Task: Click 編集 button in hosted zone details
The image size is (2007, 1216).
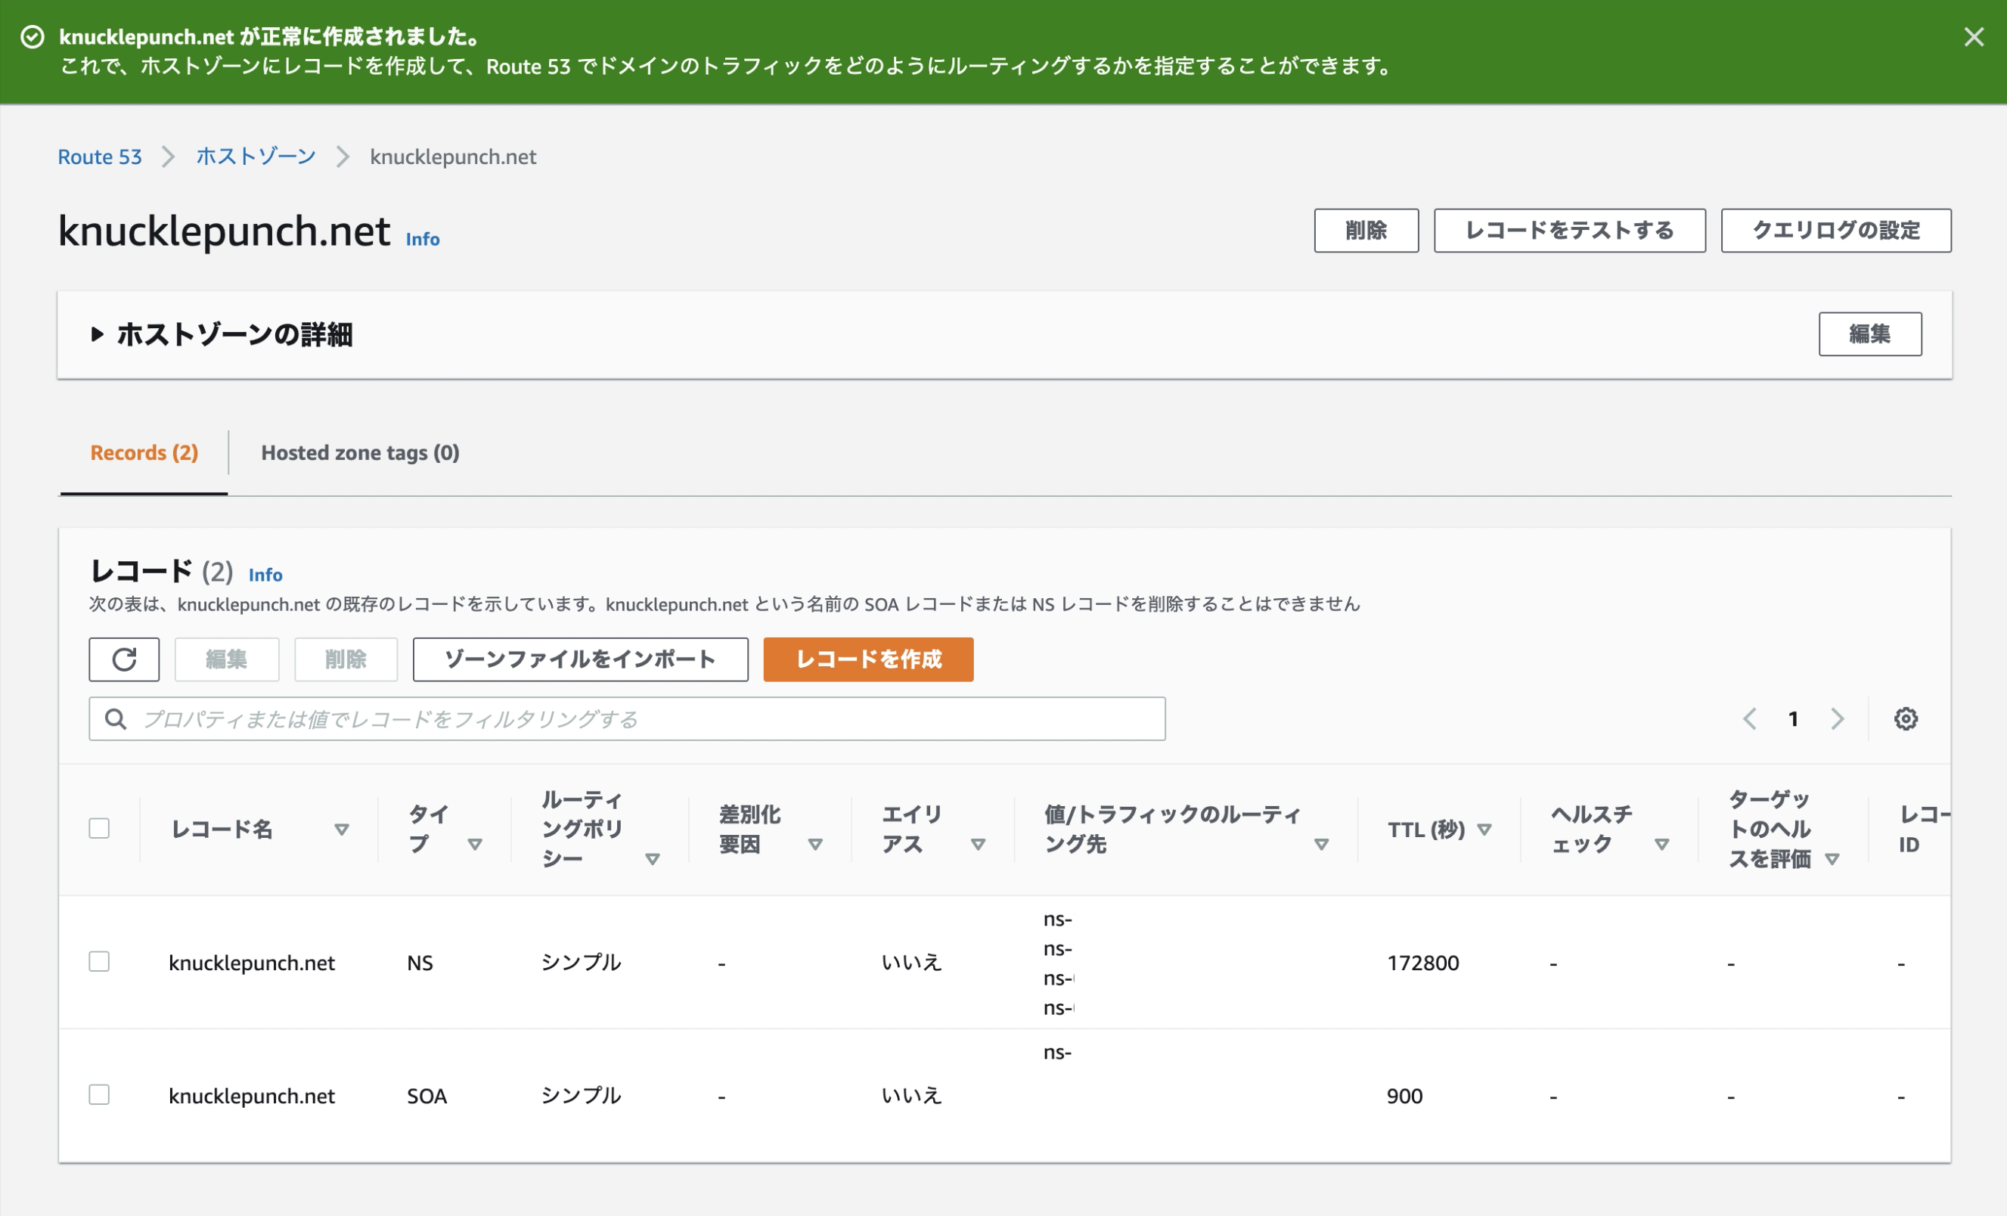Action: (1870, 334)
